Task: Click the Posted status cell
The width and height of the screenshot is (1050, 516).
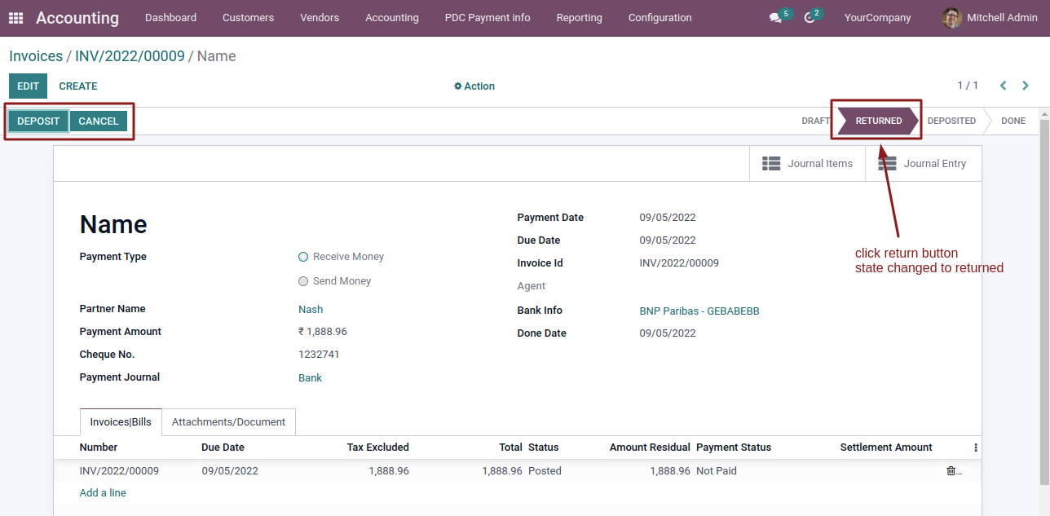Action: (545, 471)
